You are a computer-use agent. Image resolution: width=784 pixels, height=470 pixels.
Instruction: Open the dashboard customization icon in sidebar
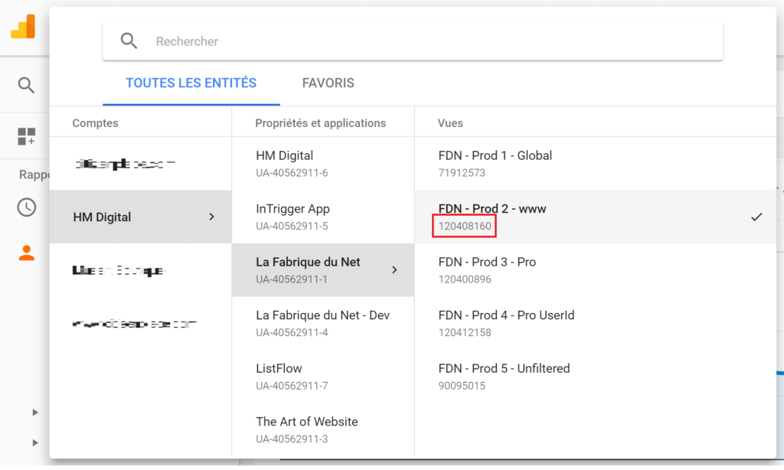26,137
